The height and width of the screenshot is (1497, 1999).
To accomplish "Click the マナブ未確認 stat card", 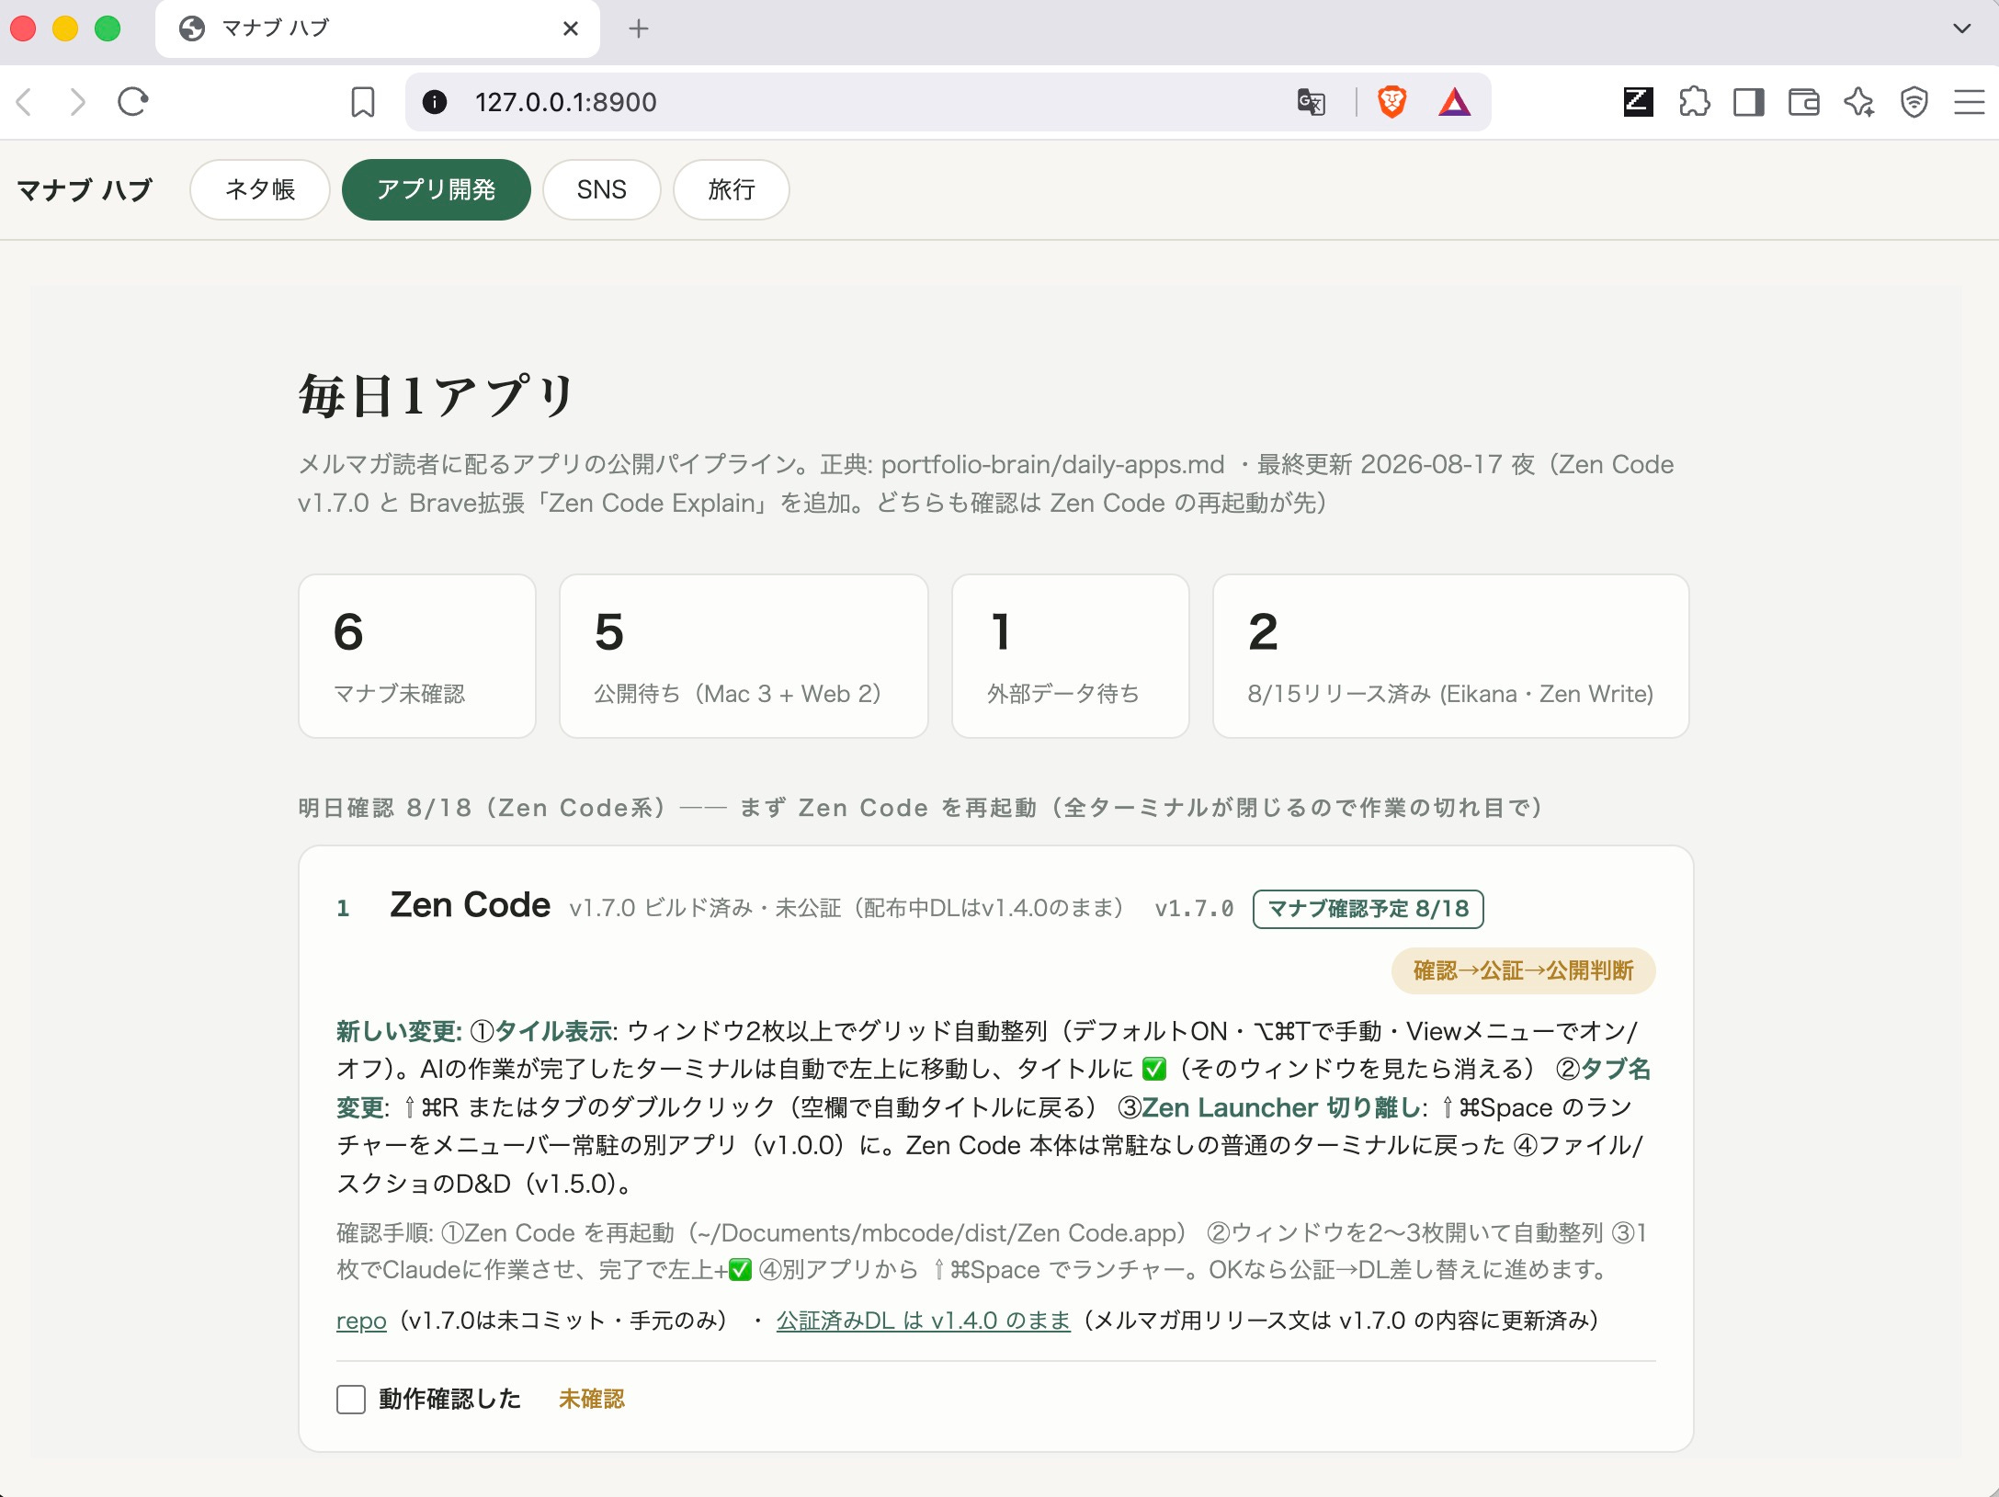I will tap(417, 656).
